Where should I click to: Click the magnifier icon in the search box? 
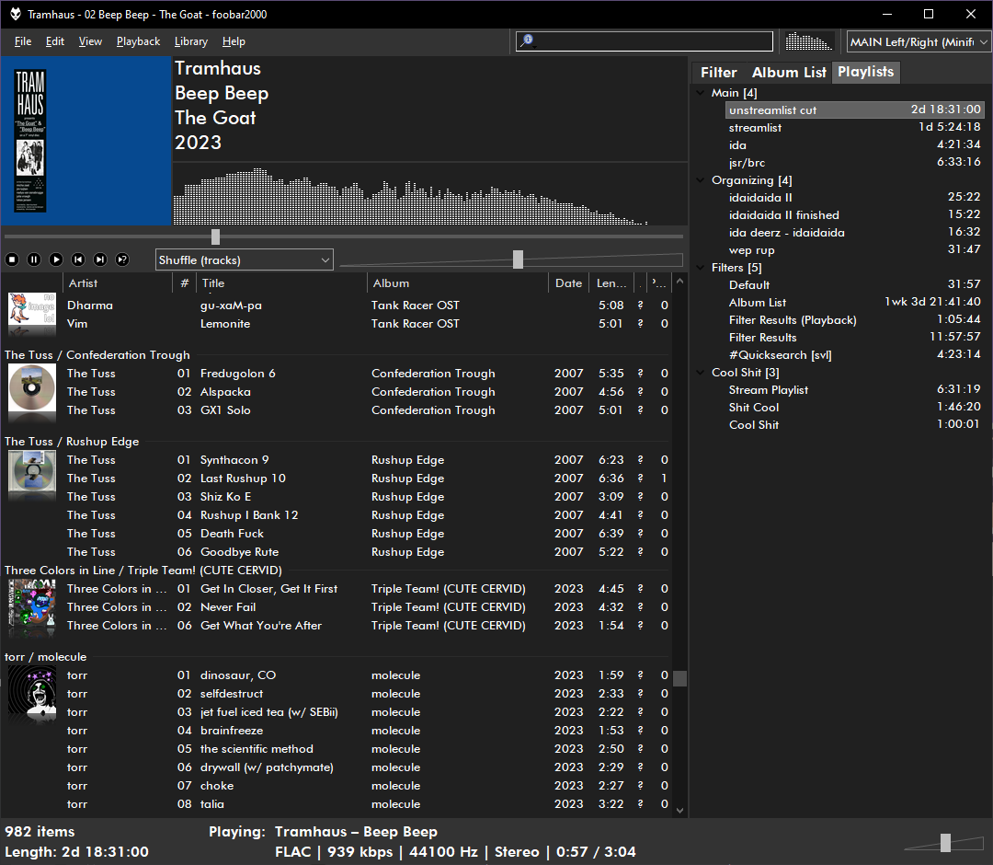click(x=526, y=40)
